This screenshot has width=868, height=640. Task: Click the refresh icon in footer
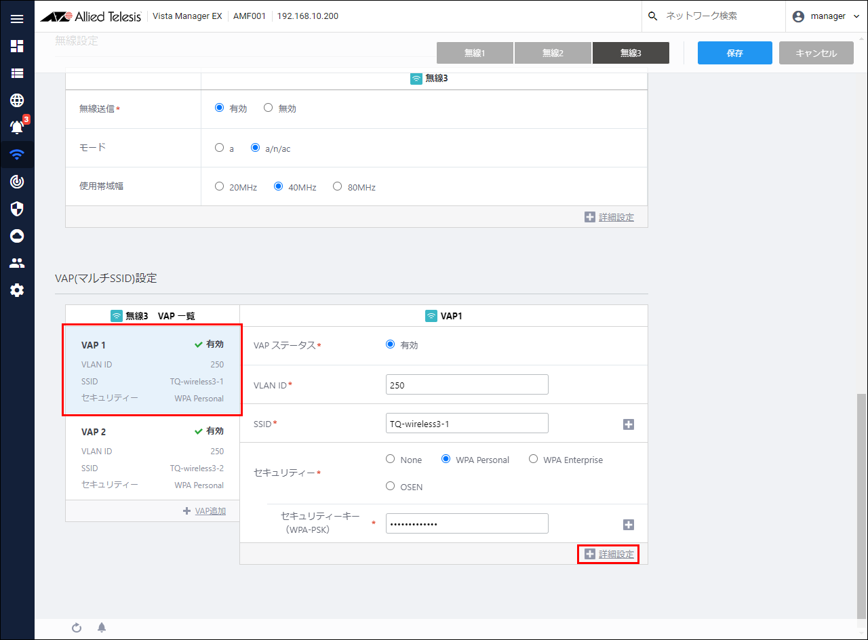tap(77, 628)
